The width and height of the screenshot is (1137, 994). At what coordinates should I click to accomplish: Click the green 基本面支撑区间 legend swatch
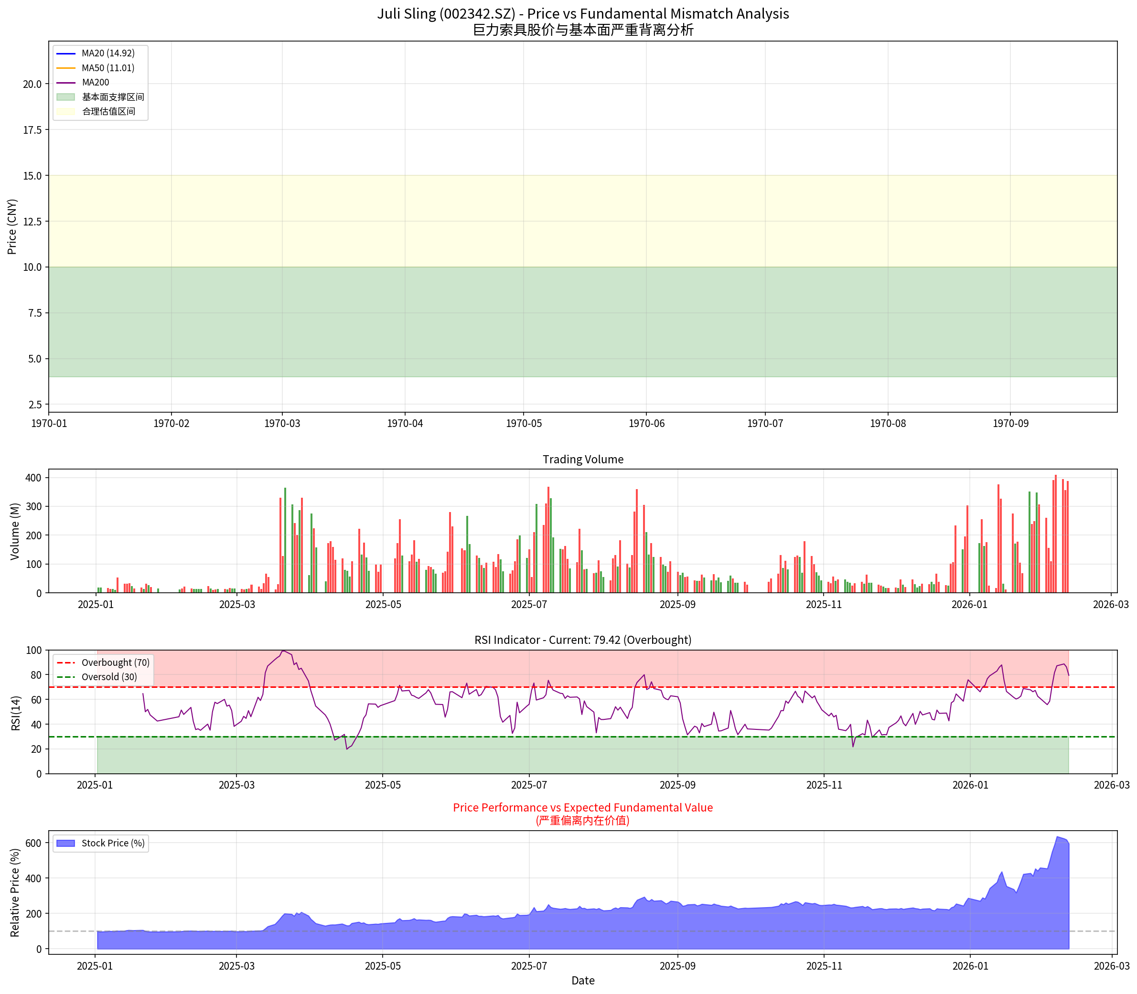66,97
